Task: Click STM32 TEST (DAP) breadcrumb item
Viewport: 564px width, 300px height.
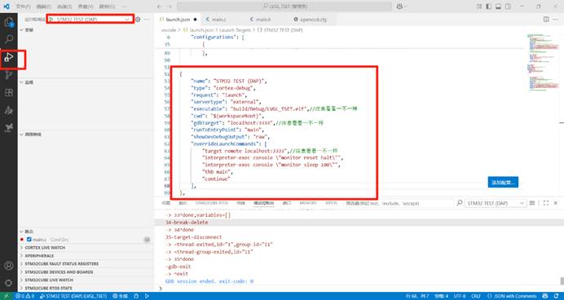Action: (x=280, y=30)
